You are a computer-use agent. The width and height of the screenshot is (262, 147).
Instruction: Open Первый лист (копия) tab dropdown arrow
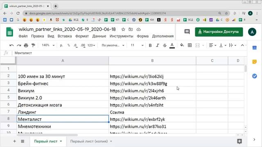111,142
